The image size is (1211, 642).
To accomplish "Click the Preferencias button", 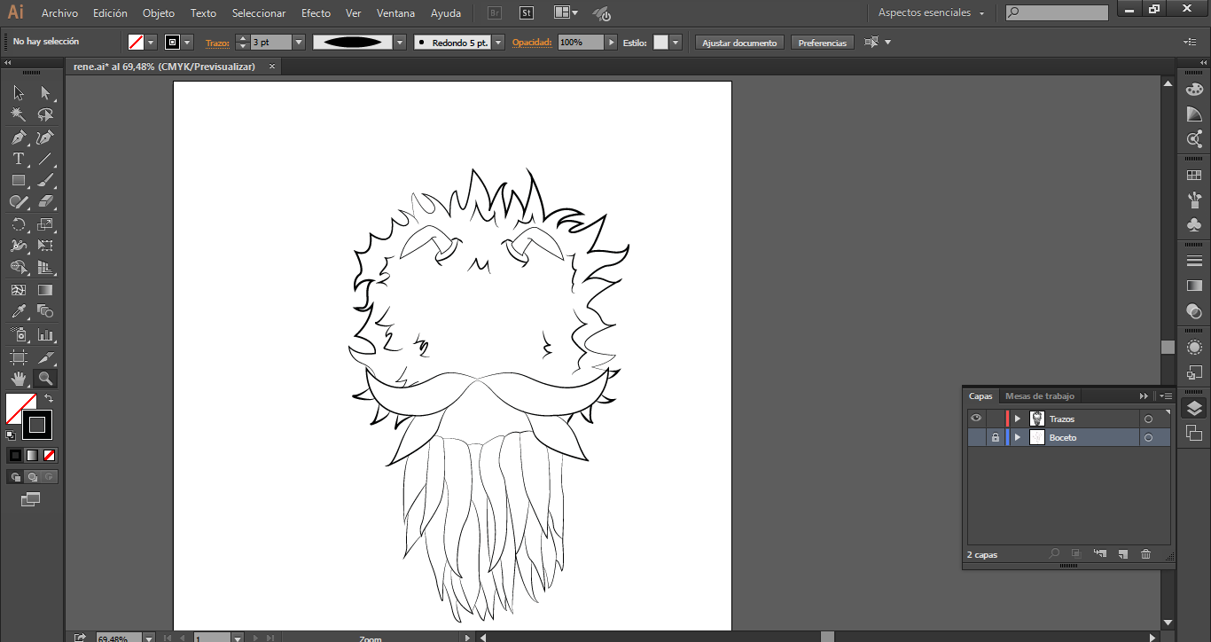I will [822, 43].
